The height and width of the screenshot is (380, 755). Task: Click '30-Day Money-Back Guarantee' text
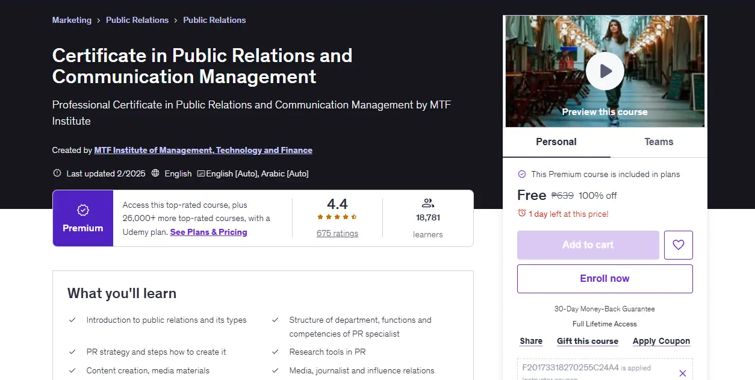coord(604,309)
